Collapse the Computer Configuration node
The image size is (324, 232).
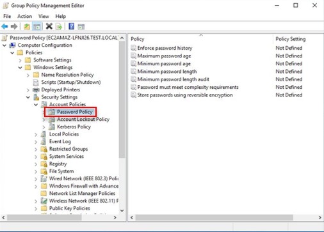click(x=4, y=45)
